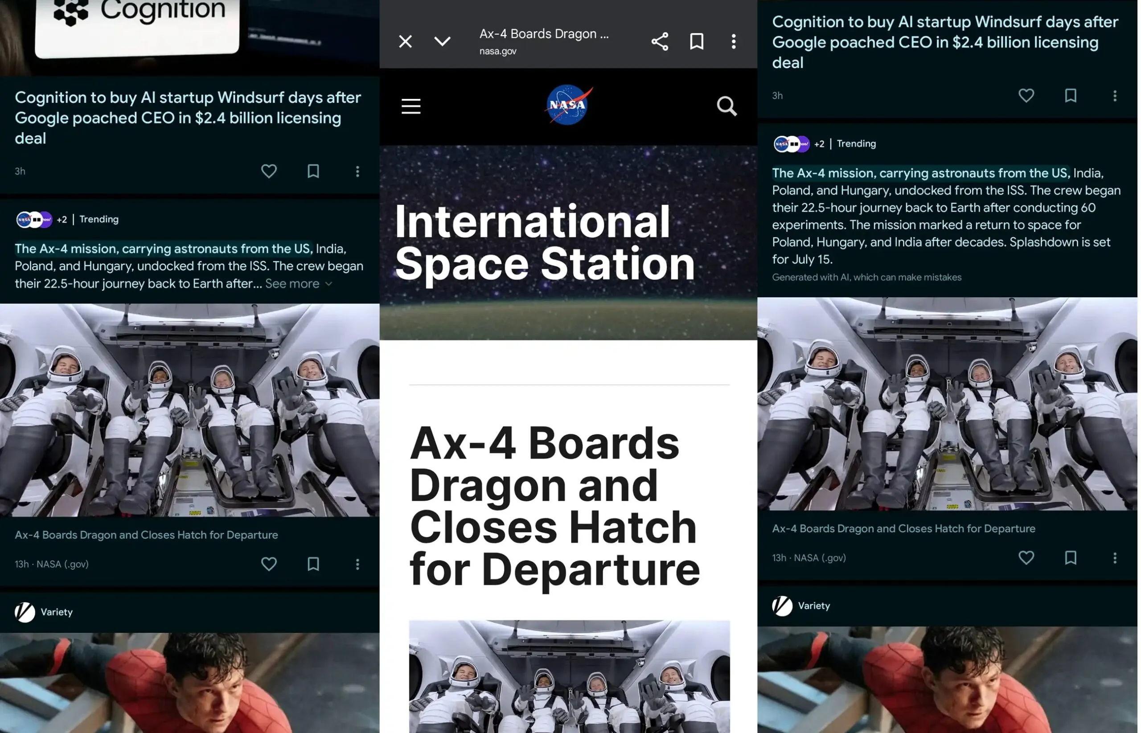Like the Cognition story in left panel
This screenshot has height=733, width=1141.
[x=269, y=171]
